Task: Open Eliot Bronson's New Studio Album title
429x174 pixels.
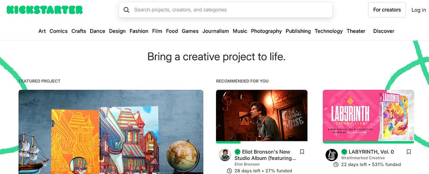Action: pos(265,155)
